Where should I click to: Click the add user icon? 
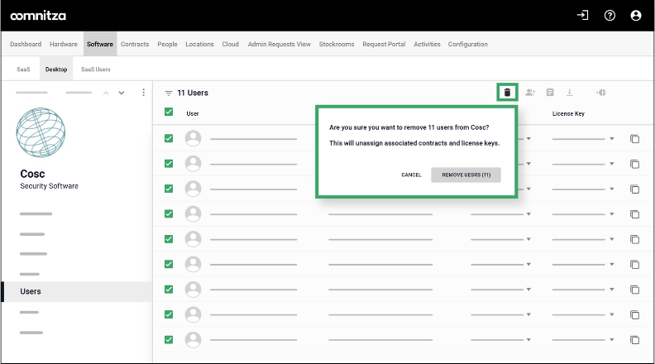click(x=530, y=93)
